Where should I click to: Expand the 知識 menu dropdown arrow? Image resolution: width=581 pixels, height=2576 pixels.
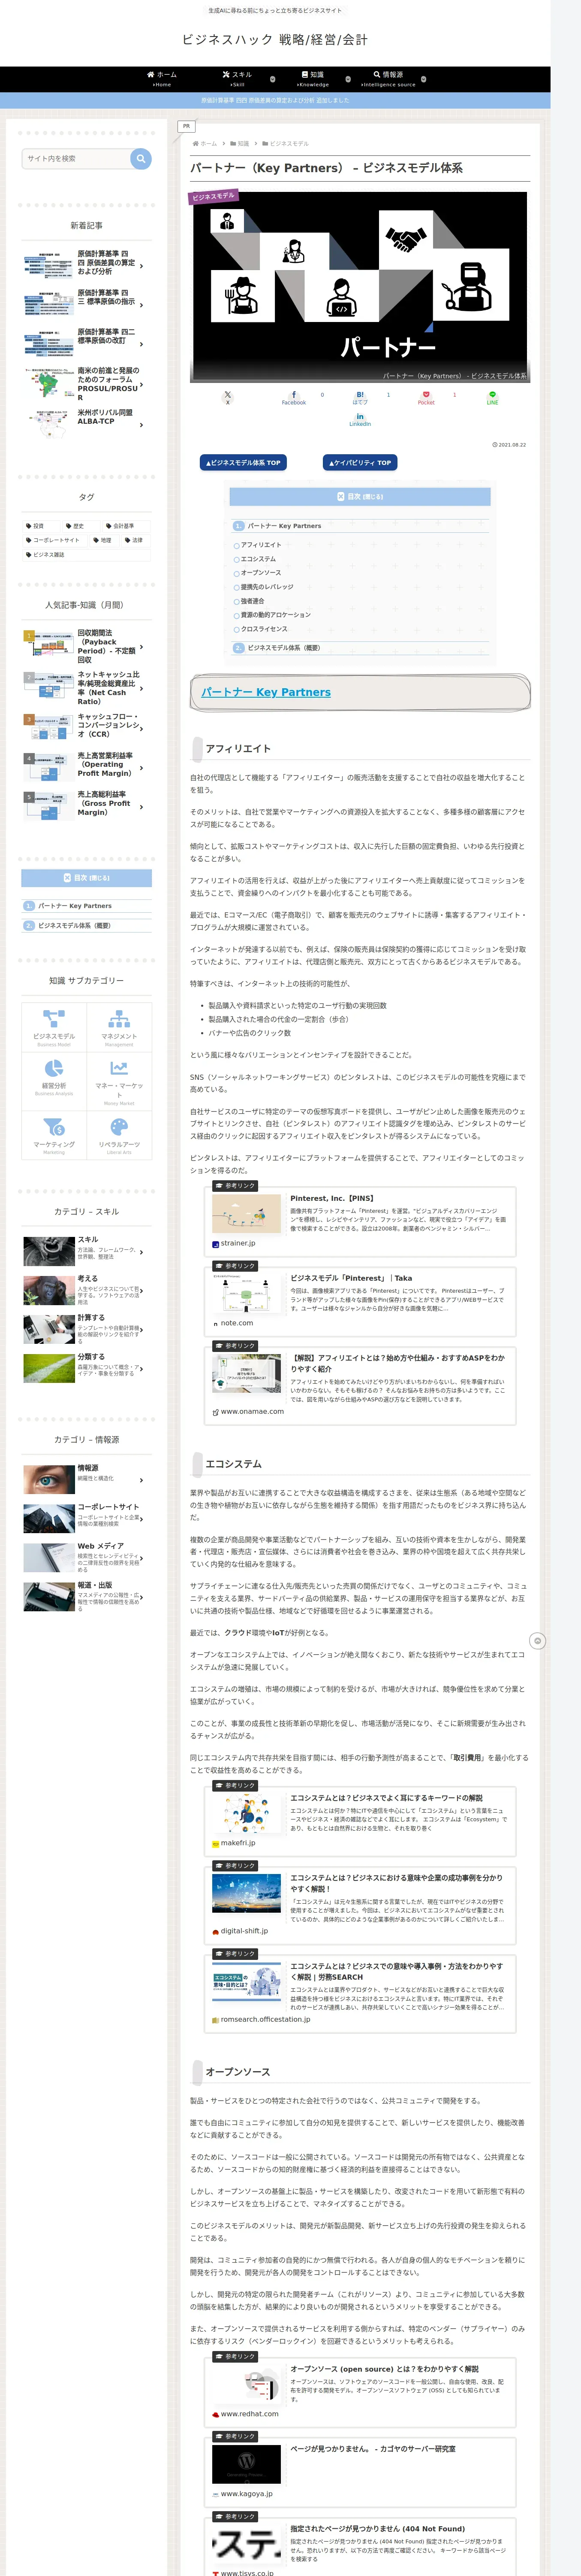[349, 79]
